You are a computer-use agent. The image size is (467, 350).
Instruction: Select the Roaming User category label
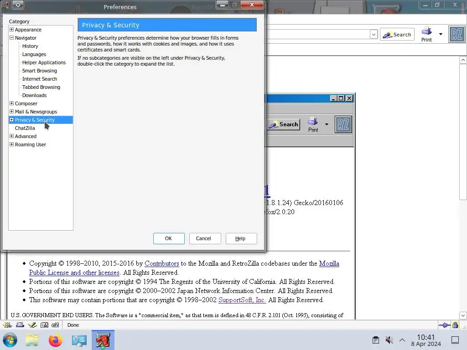tap(31, 144)
